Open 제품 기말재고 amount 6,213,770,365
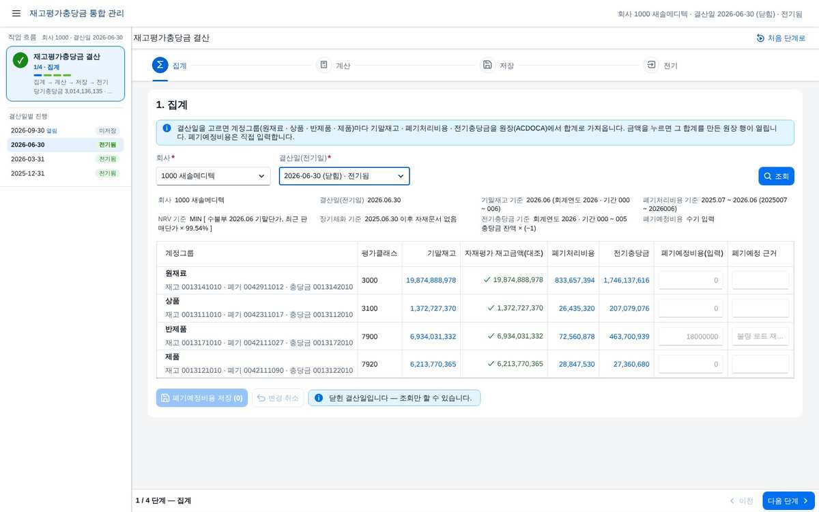 [x=433, y=365]
